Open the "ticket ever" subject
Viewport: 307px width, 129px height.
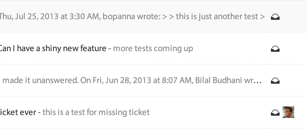(18, 112)
